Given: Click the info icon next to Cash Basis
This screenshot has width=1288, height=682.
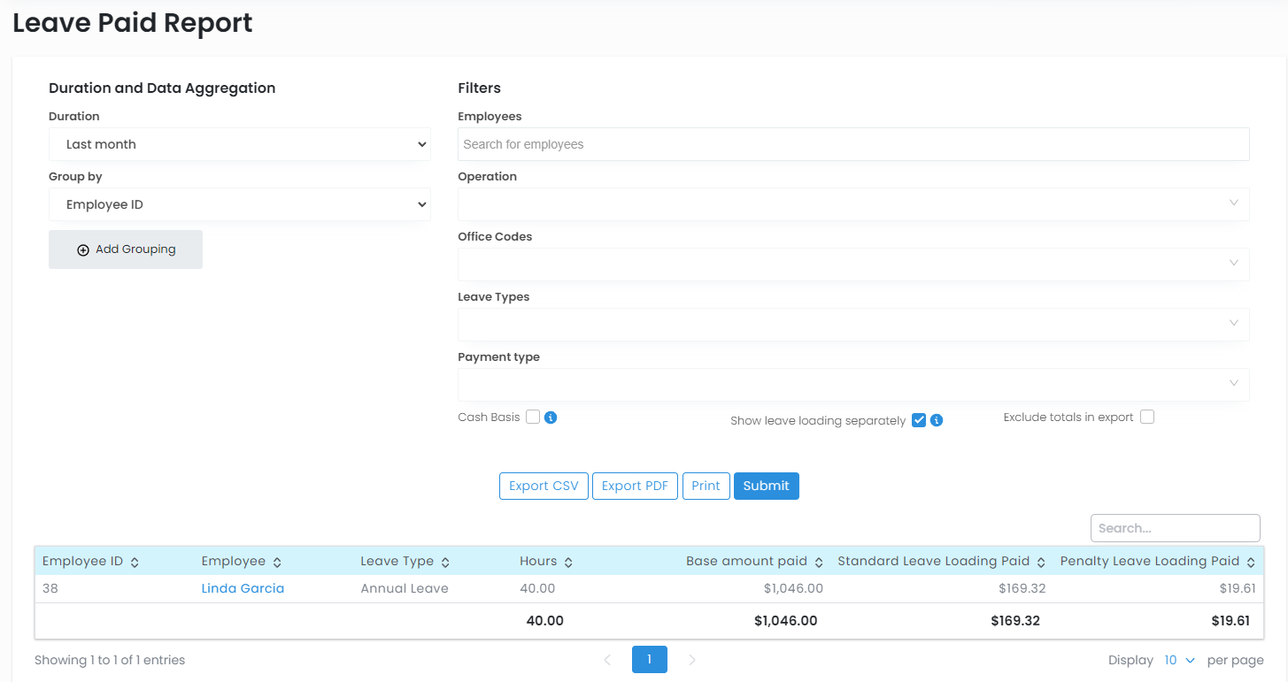Looking at the screenshot, I should (551, 418).
